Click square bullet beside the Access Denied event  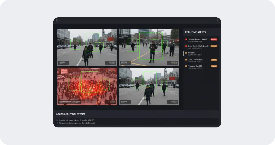(x=57, y=123)
